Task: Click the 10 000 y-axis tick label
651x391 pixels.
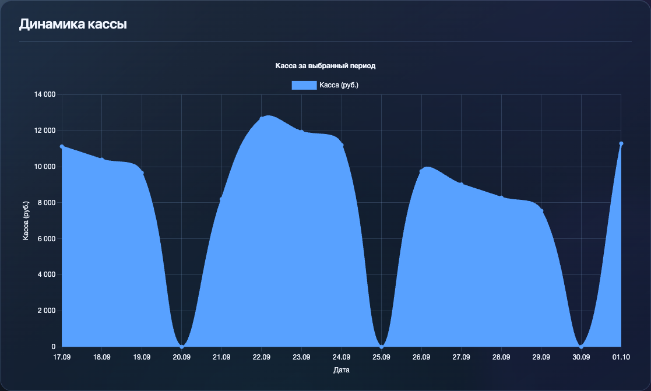Action: 45,167
